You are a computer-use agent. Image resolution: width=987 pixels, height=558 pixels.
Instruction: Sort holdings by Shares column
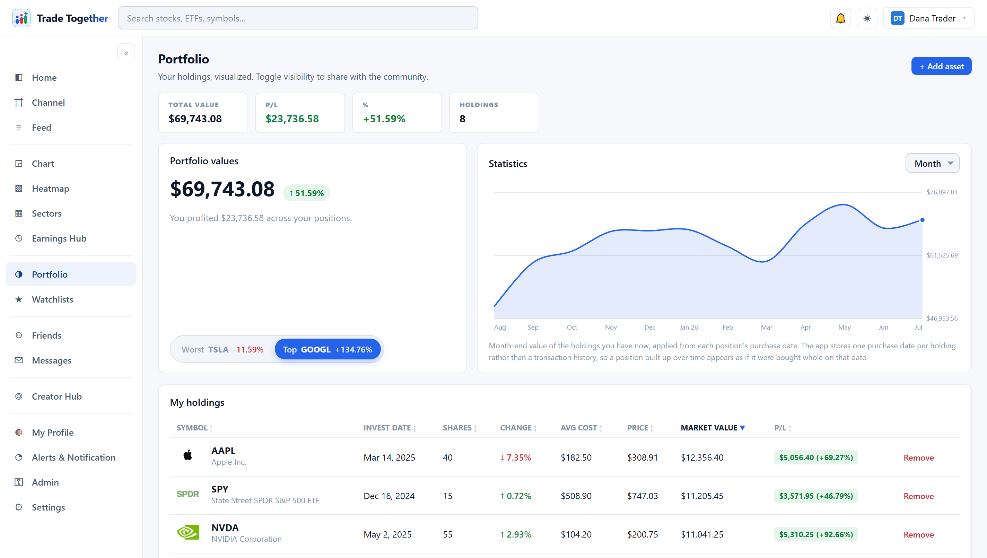coord(460,428)
